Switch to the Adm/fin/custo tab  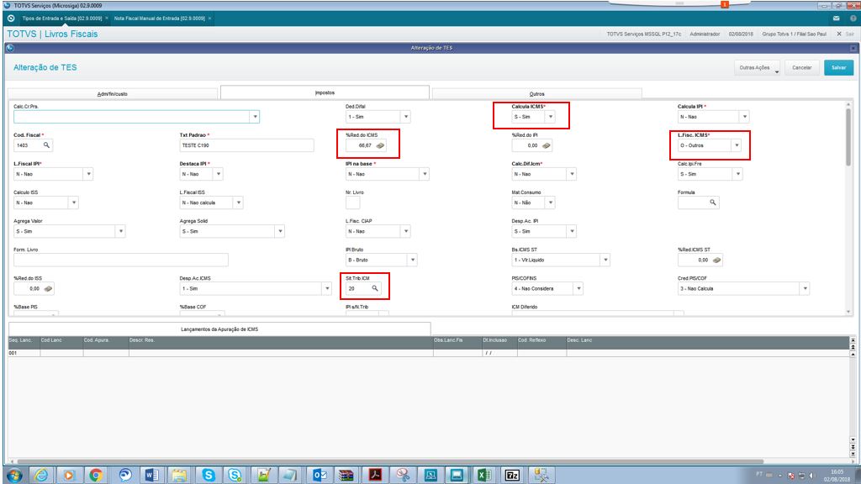112,94
